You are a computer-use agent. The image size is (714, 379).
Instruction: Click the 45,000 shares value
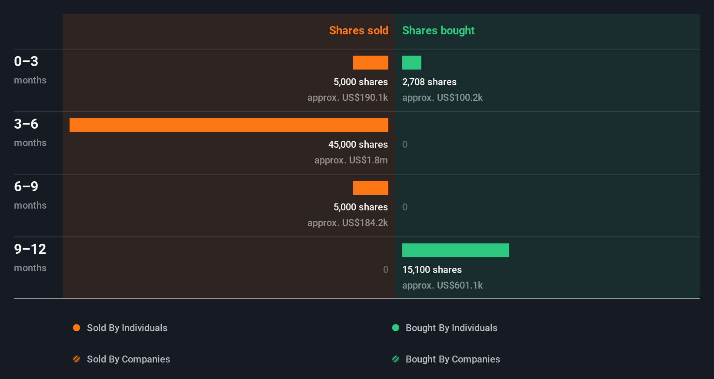click(358, 144)
